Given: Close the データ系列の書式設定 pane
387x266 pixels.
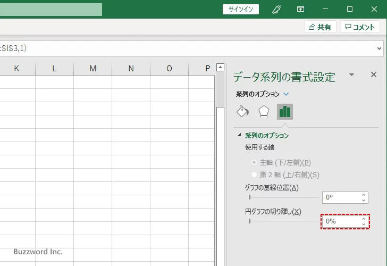Looking at the screenshot, I should click(374, 74).
